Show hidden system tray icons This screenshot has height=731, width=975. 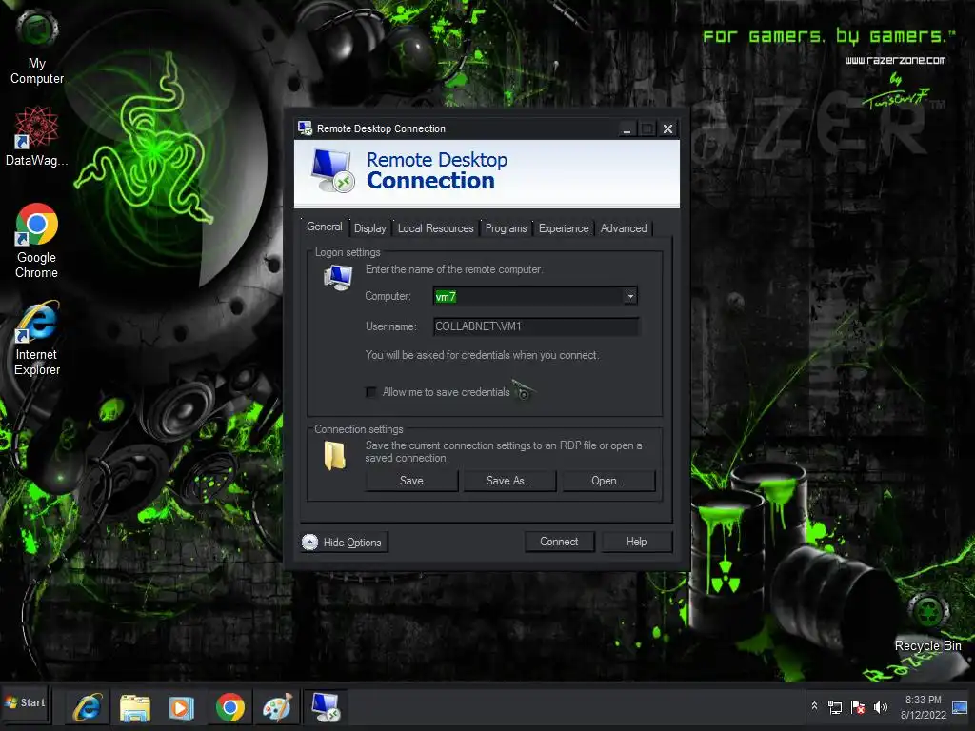(814, 707)
